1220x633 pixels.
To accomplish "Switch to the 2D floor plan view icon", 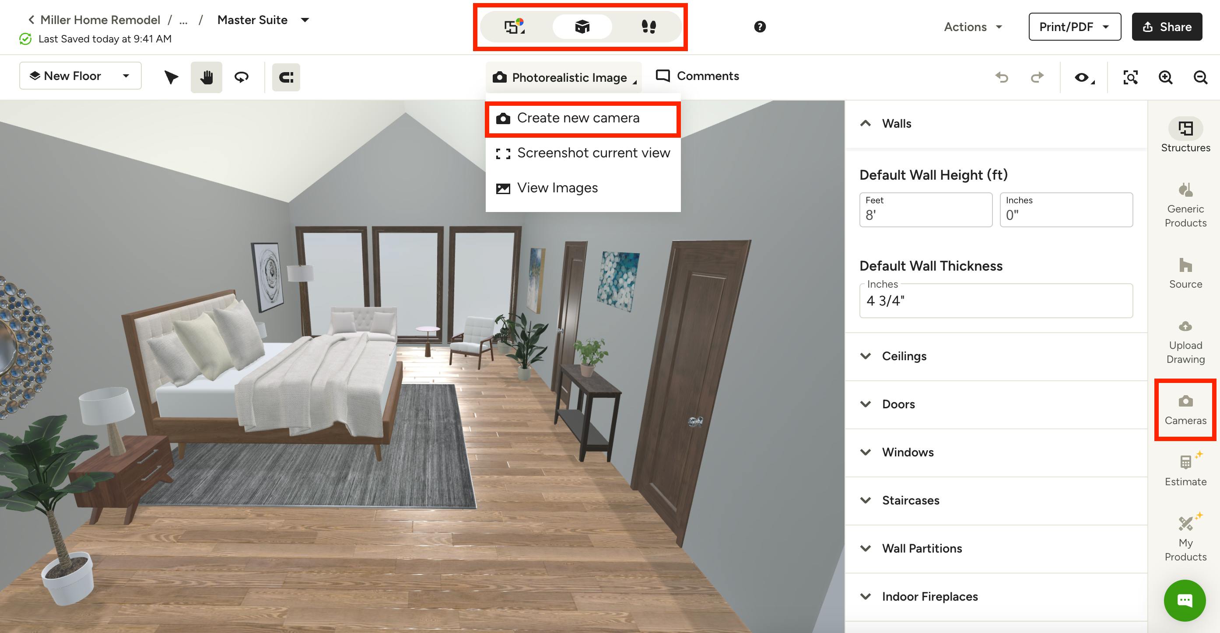I will tap(514, 27).
